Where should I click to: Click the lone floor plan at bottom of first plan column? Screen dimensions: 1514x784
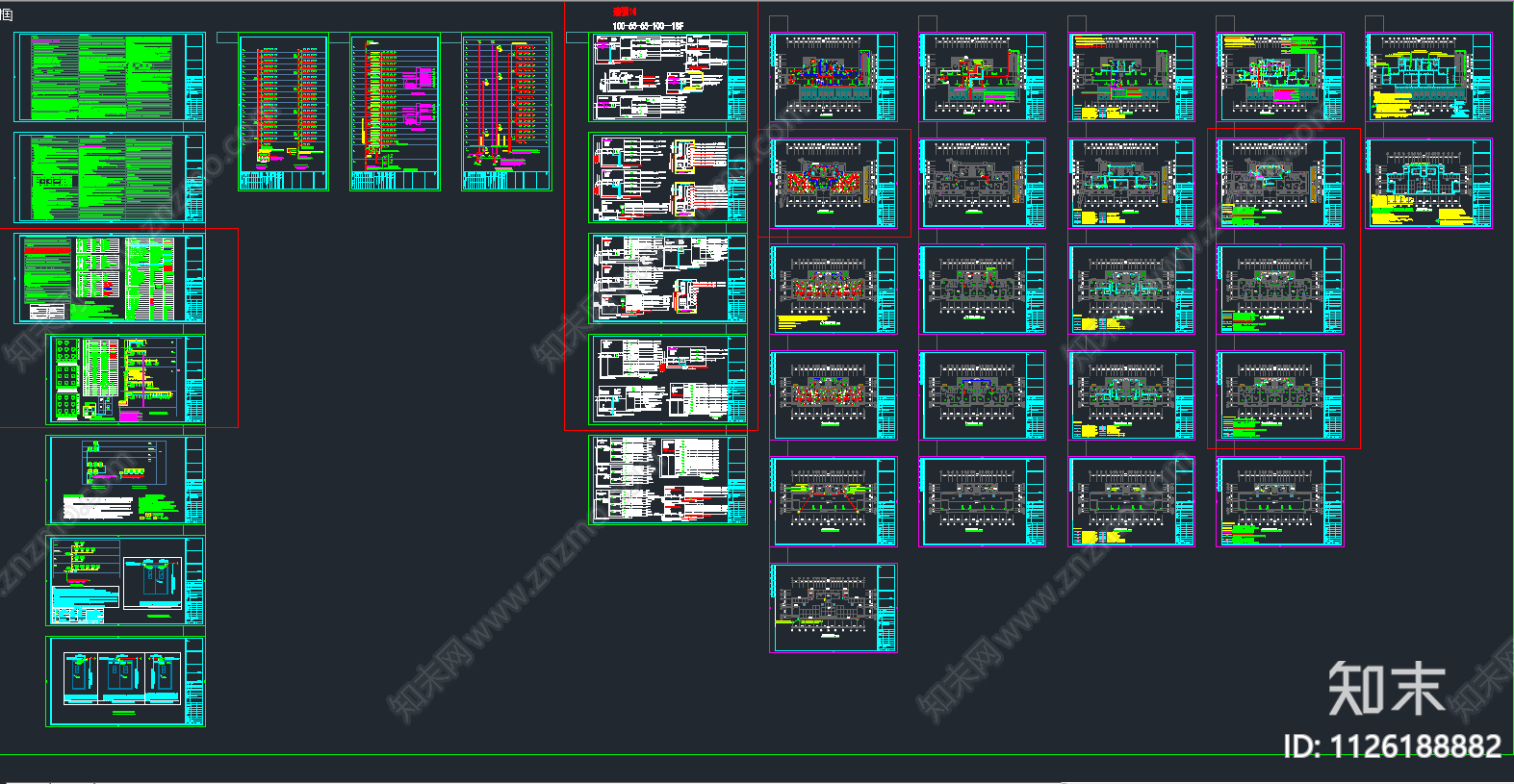click(x=834, y=608)
